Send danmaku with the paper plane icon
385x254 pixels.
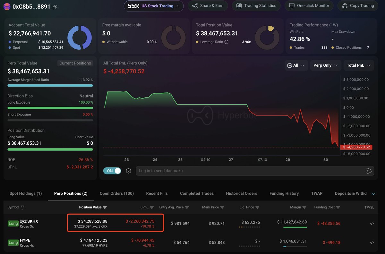[x=369, y=171]
